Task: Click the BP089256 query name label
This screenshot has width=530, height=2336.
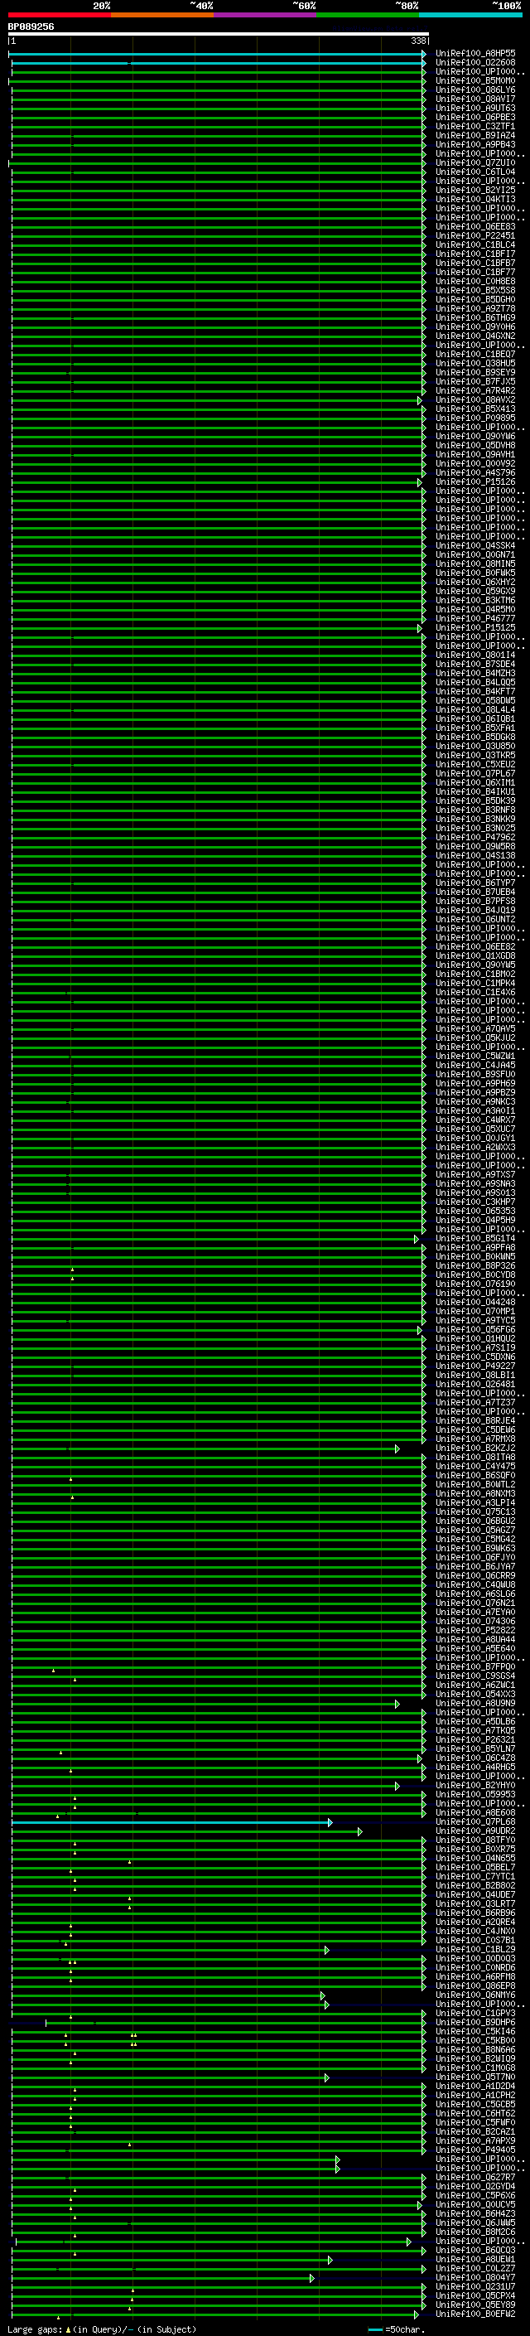Action: point(31,27)
